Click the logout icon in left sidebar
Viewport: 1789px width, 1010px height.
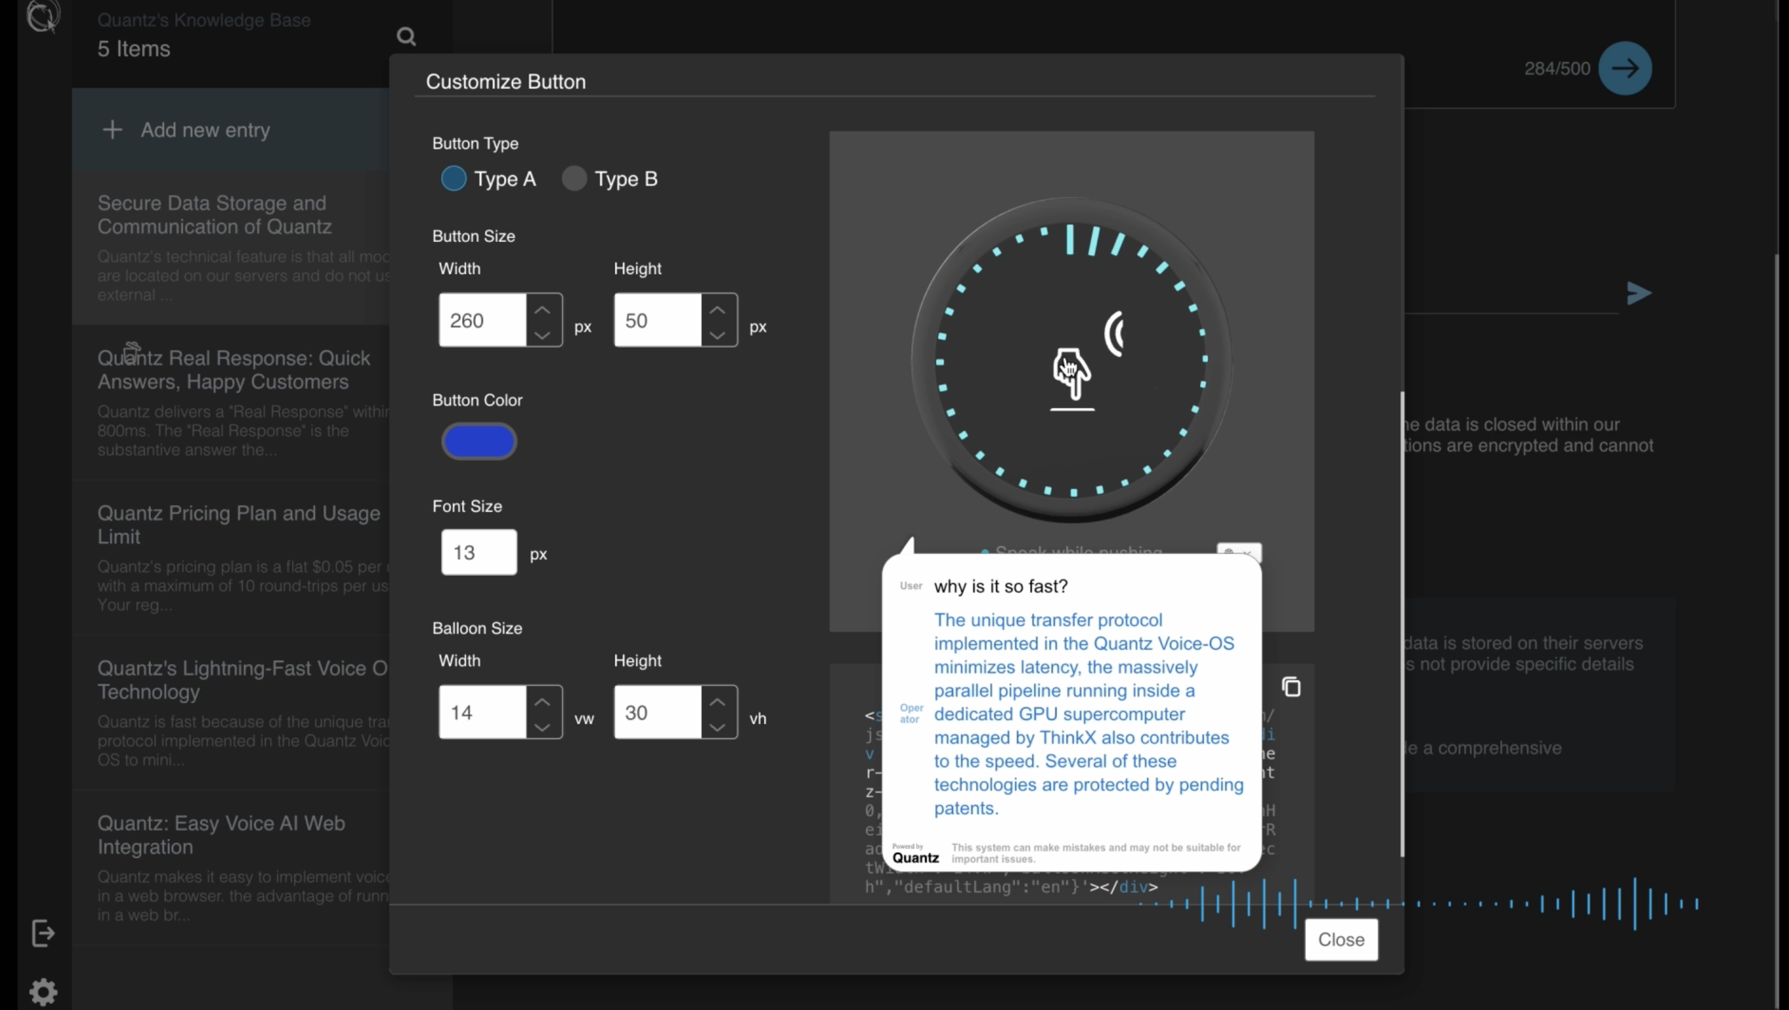(43, 933)
